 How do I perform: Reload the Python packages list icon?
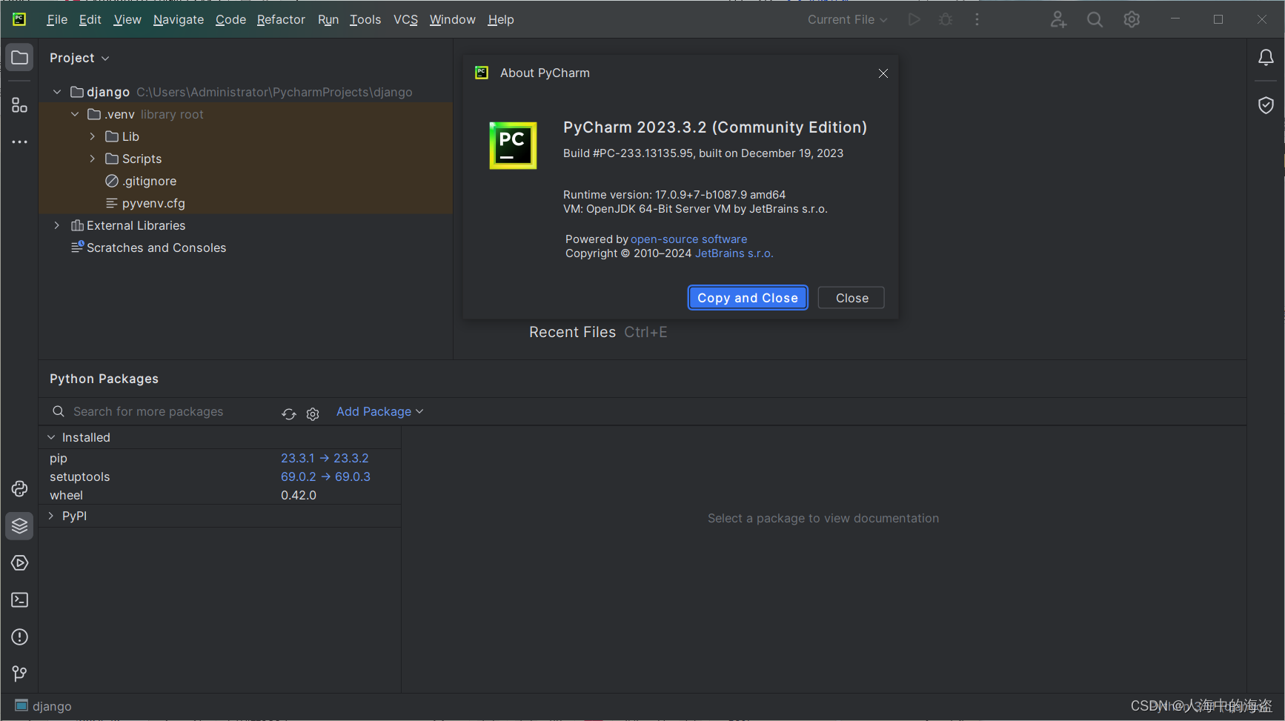(289, 413)
